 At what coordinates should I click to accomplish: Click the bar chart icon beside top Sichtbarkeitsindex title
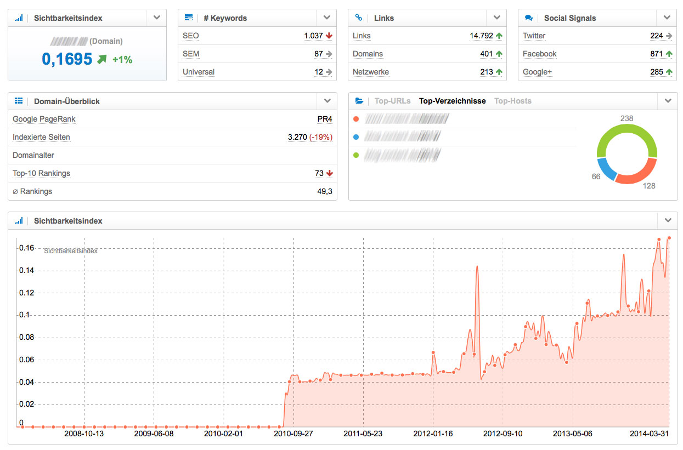tap(19, 18)
